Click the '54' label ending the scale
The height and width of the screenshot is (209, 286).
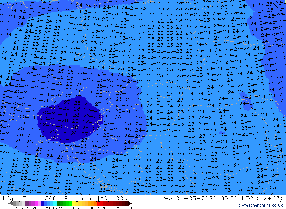coord(130,208)
